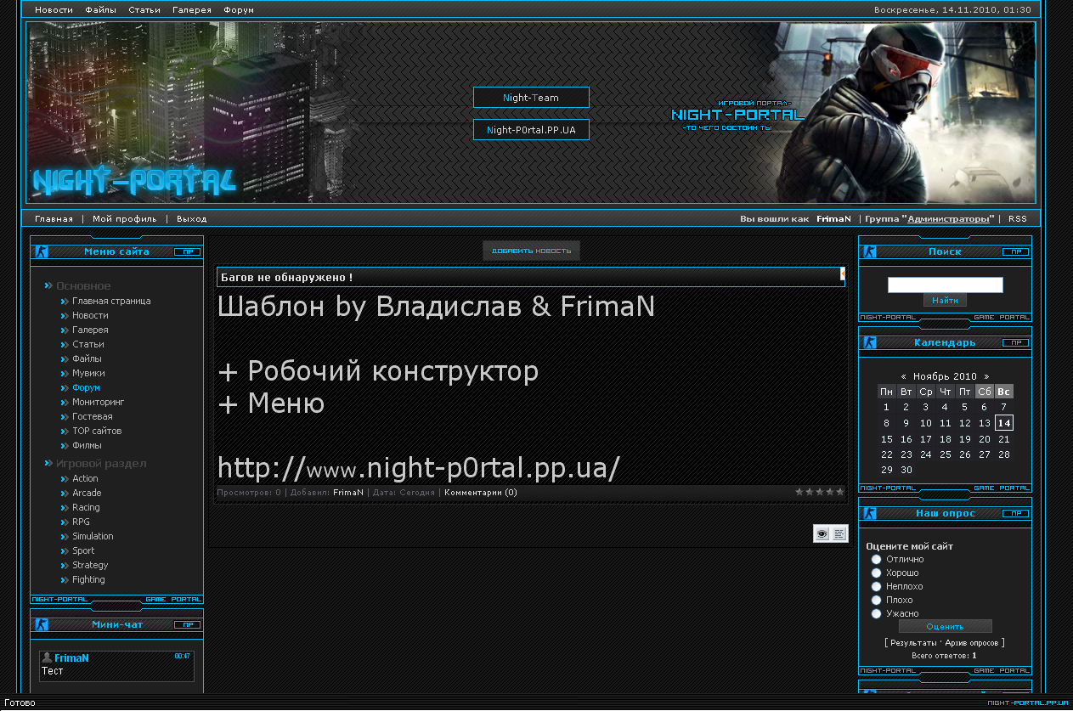Rate the post with the fifth star
The width and height of the screenshot is (1073, 711).
coord(840,492)
